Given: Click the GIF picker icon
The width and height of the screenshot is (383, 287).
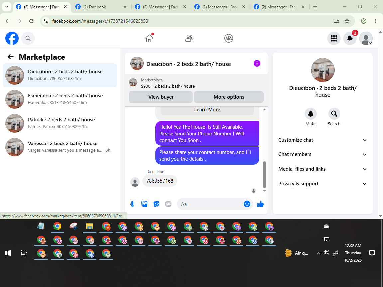Looking at the screenshot, I should 168,204.
